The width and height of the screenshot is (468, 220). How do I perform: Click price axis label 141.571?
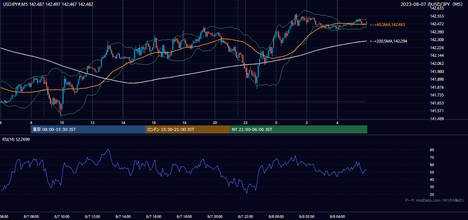436,111
